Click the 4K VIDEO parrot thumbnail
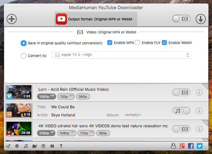Image resolution: width=212 pixels, height=154 pixels. coord(19,129)
